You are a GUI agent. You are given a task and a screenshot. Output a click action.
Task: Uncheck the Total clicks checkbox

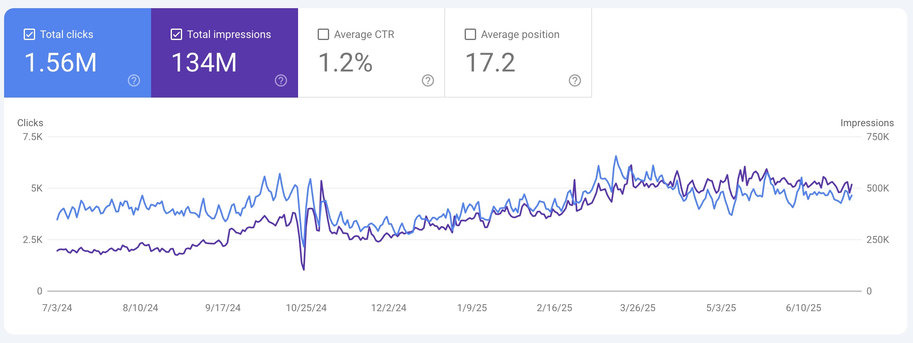point(29,34)
